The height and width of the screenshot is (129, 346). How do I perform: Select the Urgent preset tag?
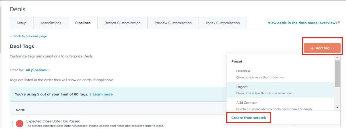click(x=242, y=87)
